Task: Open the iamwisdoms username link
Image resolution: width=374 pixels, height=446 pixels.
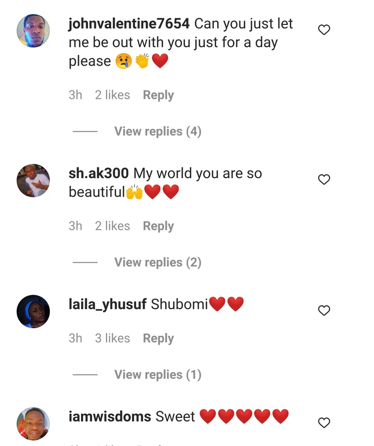Action: 110,417
